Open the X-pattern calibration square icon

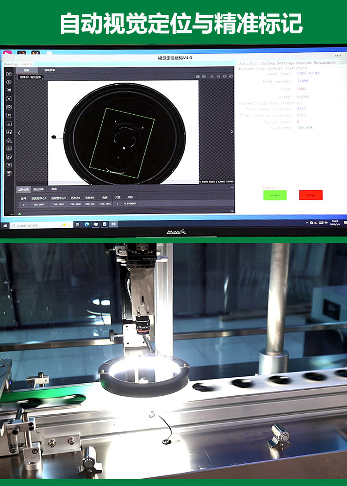(x=9, y=115)
